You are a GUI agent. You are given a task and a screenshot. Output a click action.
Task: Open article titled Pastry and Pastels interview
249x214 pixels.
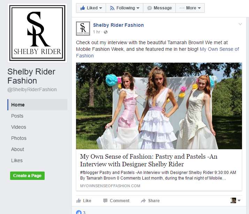coord(149,160)
